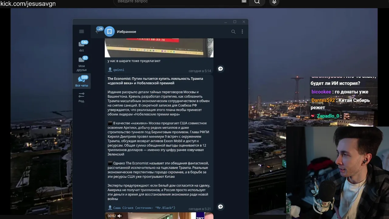
Task: Click the streamer webcam overlay
Action: 337,172
